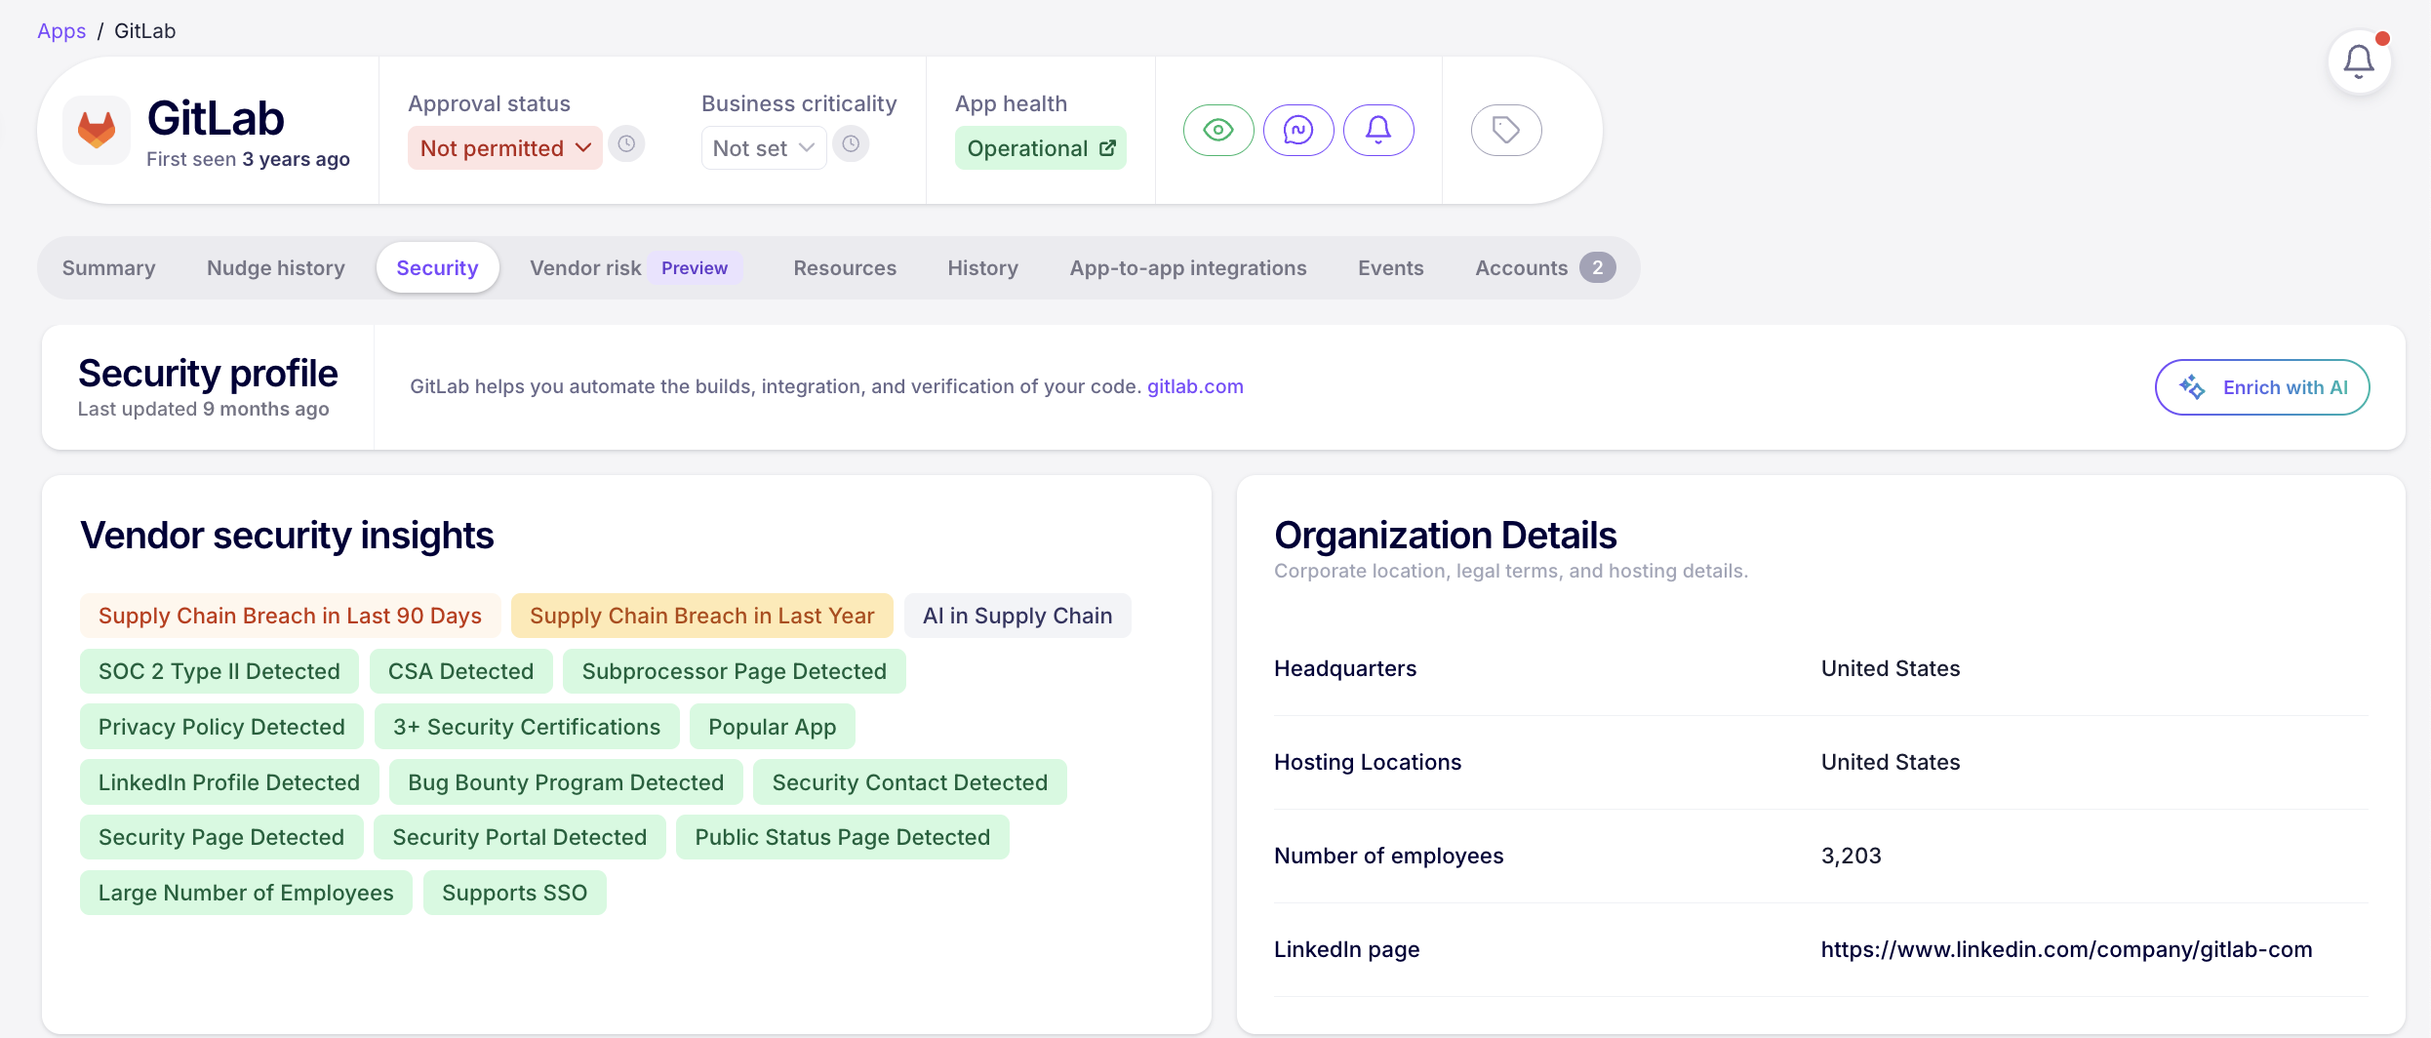Open the notifications bell at top right
The image size is (2431, 1038).
[x=2359, y=62]
